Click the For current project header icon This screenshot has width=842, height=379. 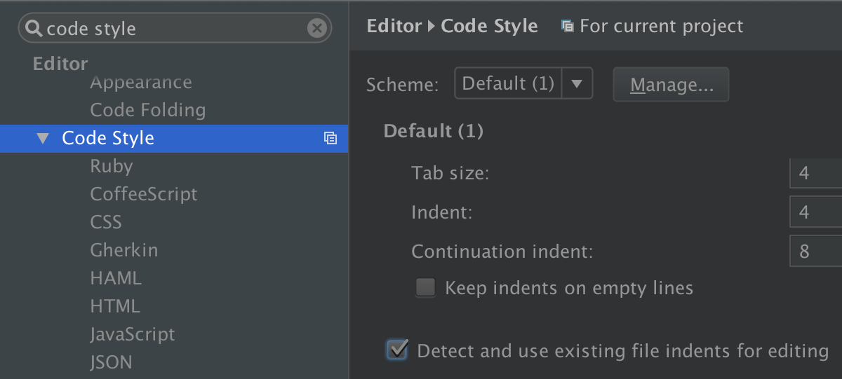(x=567, y=27)
